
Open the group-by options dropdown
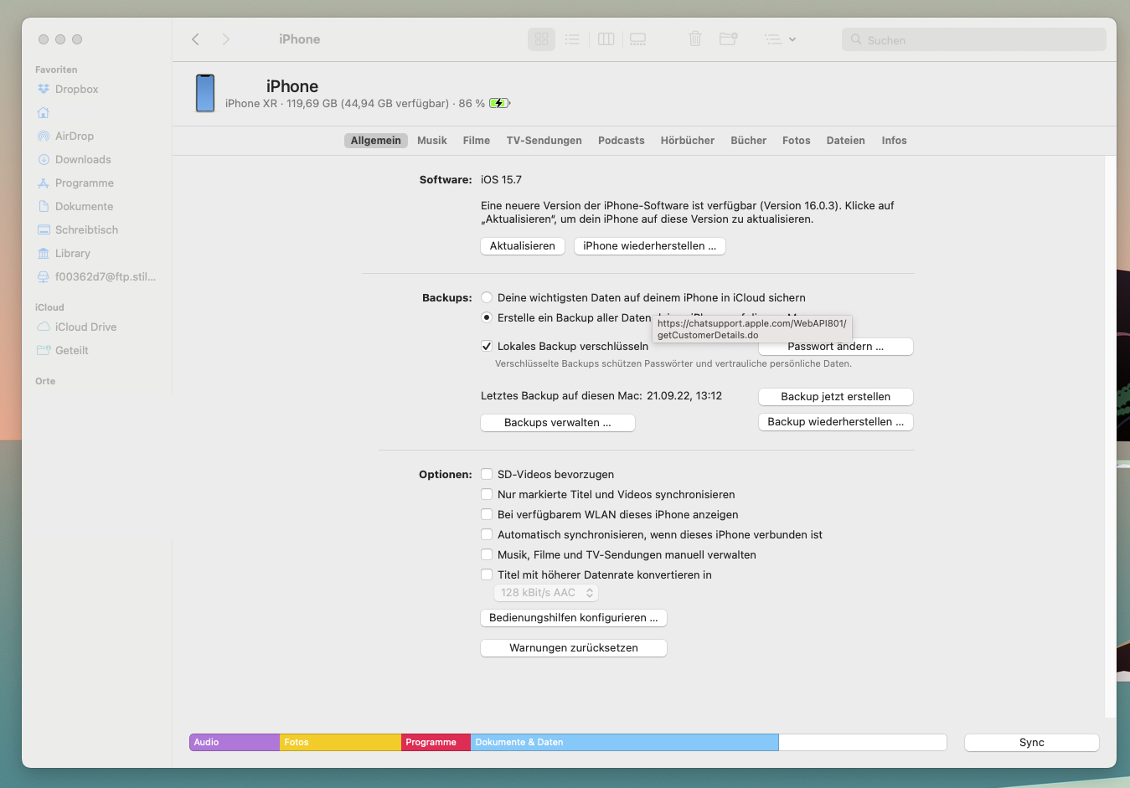(780, 39)
